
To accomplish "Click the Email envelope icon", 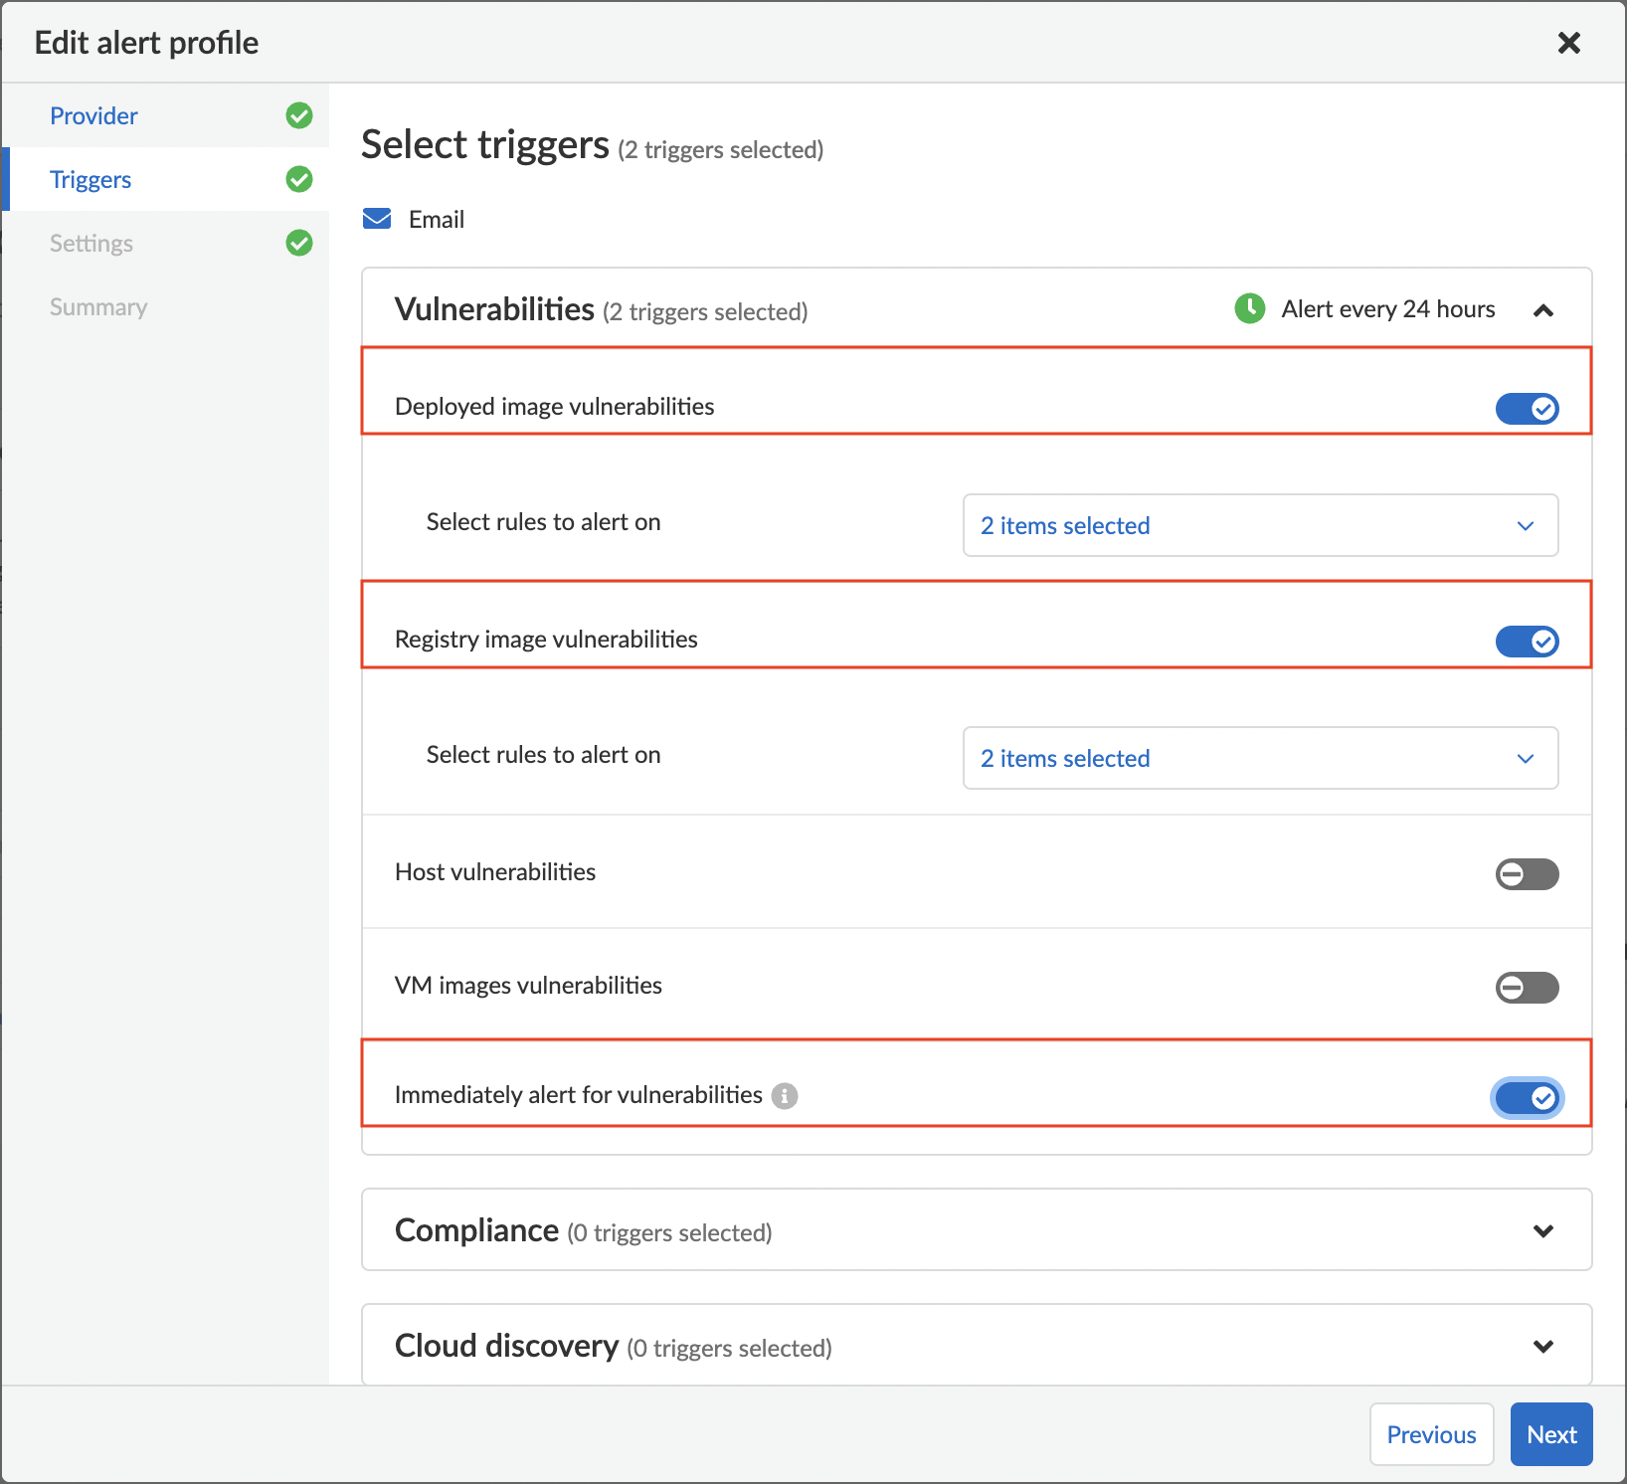I will pos(377,219).
